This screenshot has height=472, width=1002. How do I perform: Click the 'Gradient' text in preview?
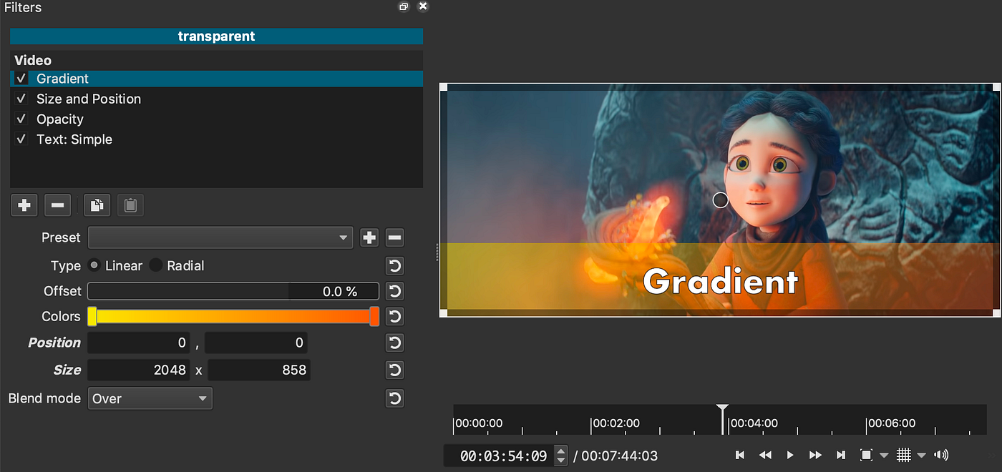tap(720, 282)
